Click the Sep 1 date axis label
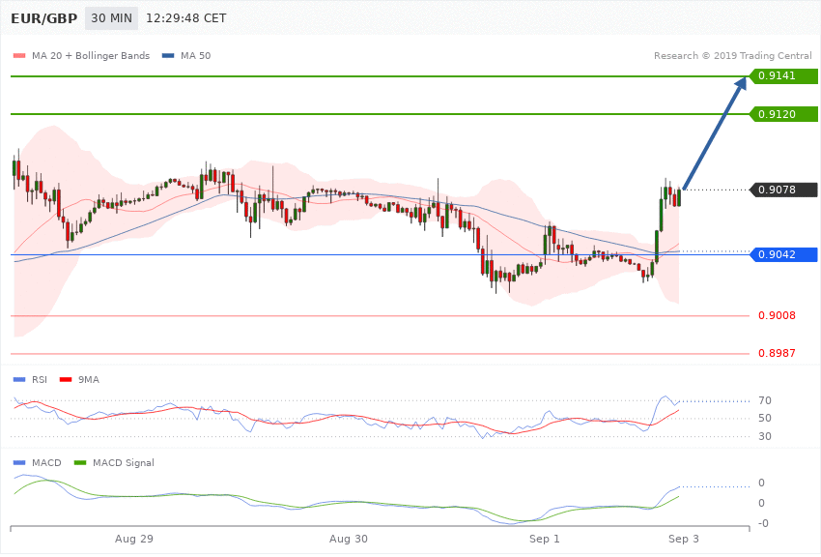This screenshot has width=821, height=557. (x=545, y=539)
